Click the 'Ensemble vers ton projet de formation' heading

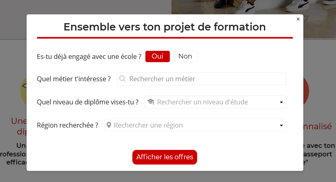(165, 27)
